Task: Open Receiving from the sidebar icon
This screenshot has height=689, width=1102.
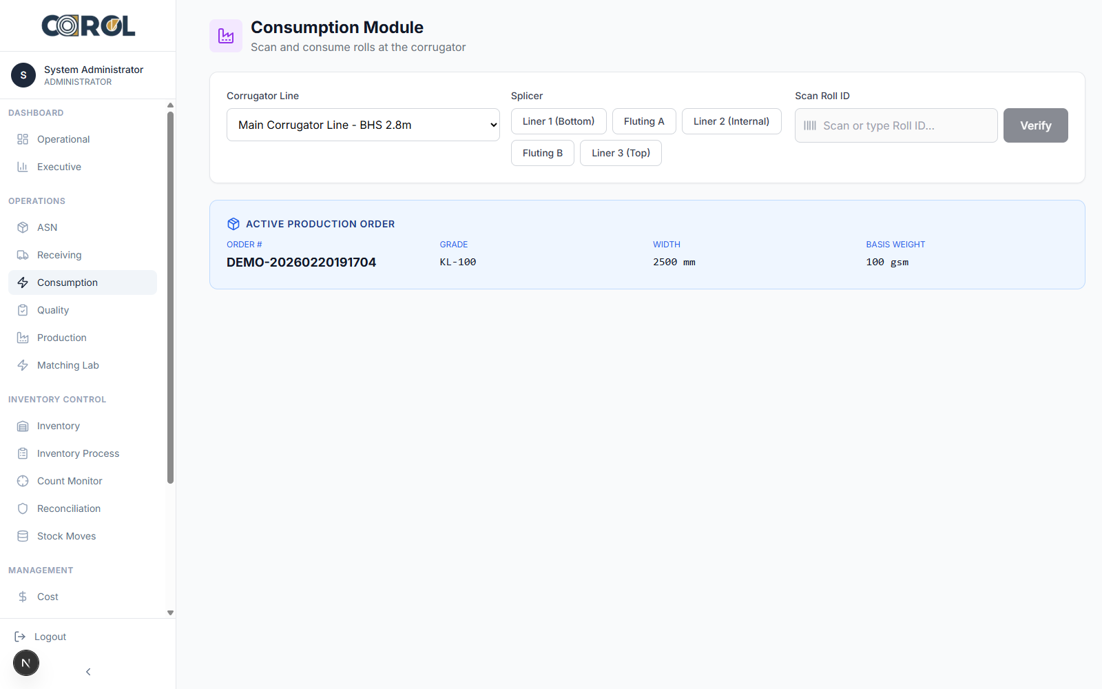Action: tap(23, 254)
